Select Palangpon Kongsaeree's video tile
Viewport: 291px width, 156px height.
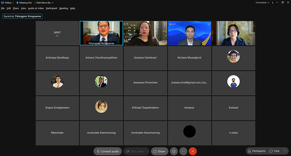[101, 33]
